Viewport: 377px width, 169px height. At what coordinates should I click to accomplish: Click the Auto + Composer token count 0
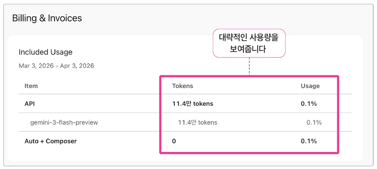[174, 141]
